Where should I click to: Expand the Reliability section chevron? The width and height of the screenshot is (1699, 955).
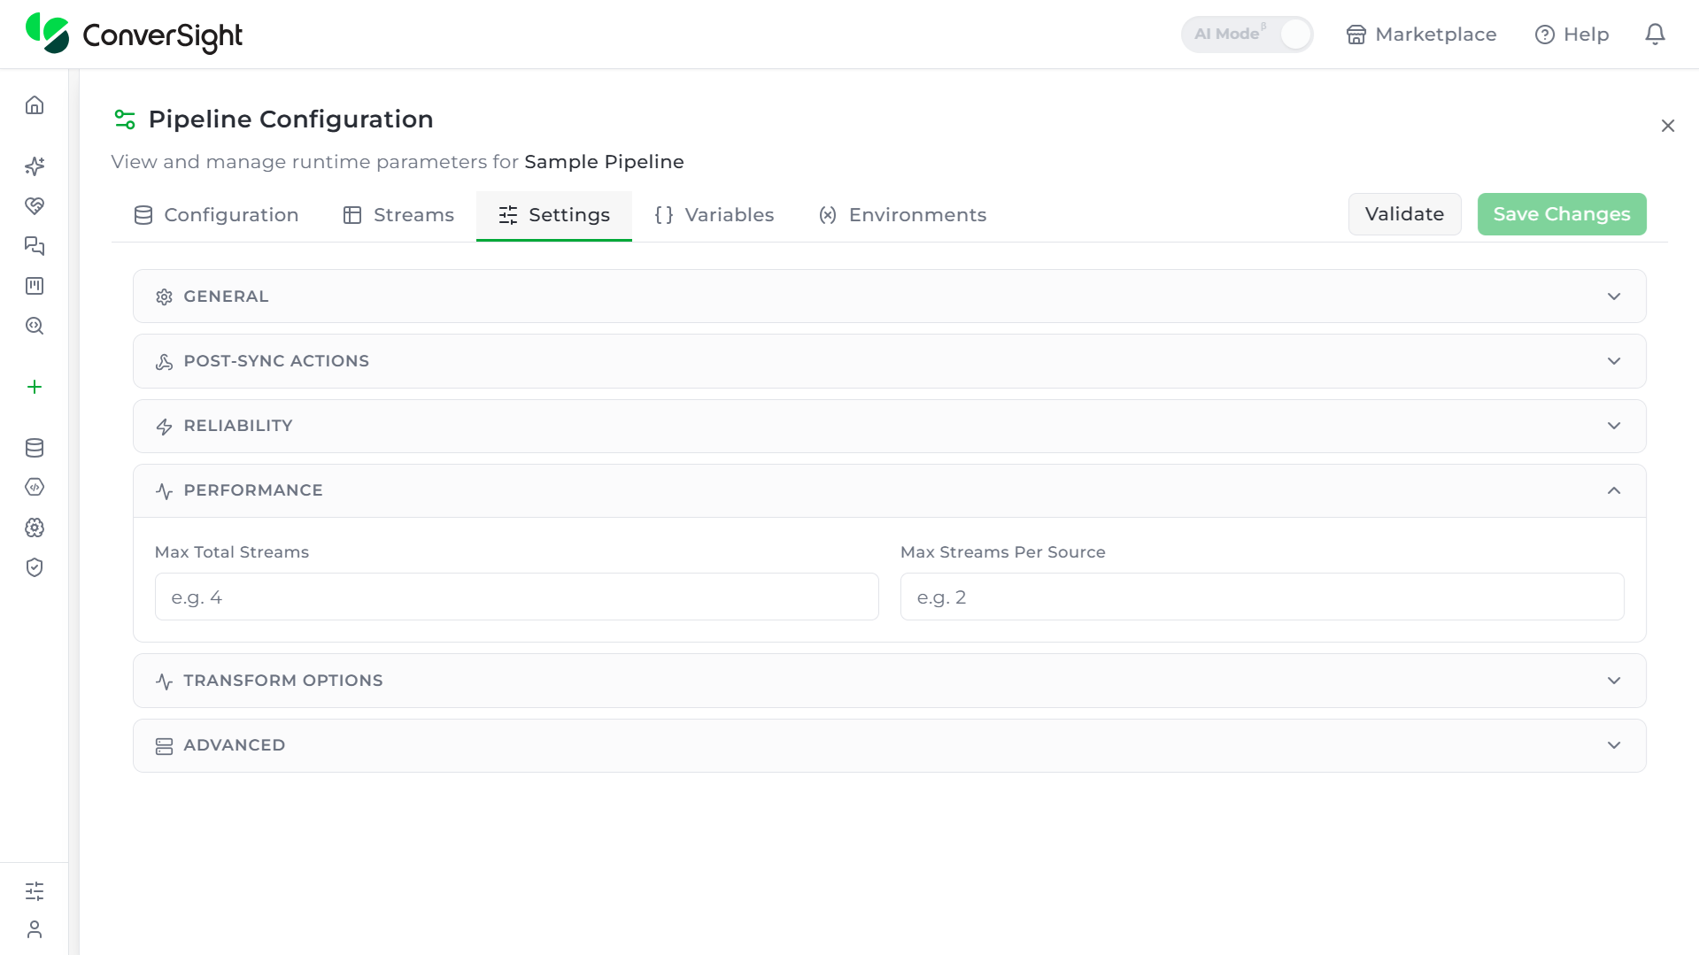[x=1614, y=426]
